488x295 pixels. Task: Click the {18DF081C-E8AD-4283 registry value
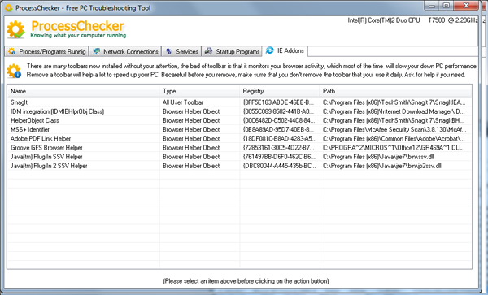tap(279, 138)
